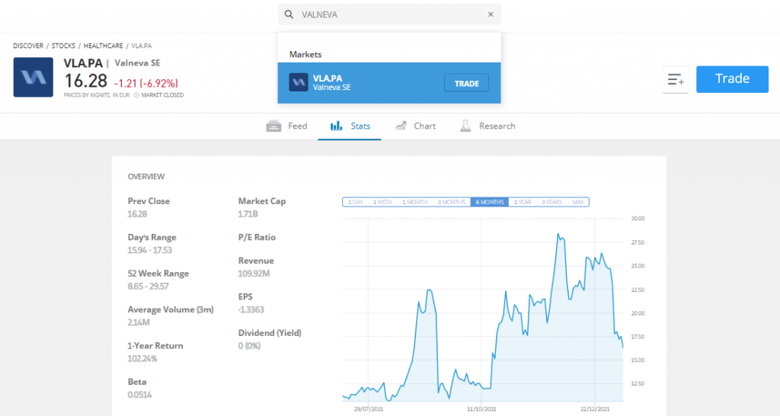Go to HEALTHCARE breadcrumb
Image resolution: width=780 pixels, height=416 pixels.
pyautogui.click(x=103, y=46)
